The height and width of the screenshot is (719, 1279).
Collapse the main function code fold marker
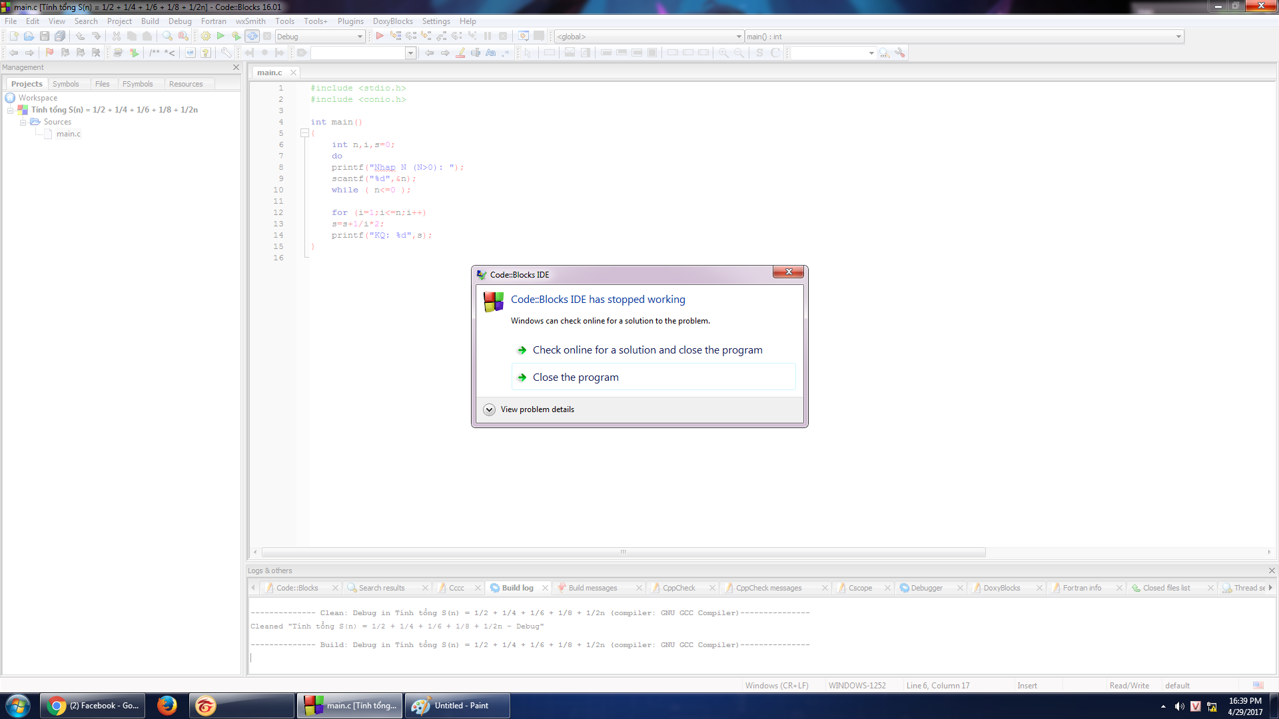304,133
